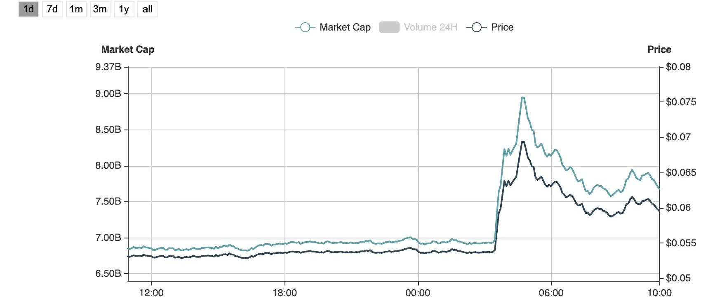The height and width of the screenshot is (297, 715).
Task: Enable the Volume 24H series
Action: point(430,27)
